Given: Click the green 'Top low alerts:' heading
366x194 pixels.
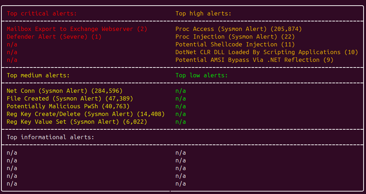Looking at the screenshot, I should click(202, 76).
